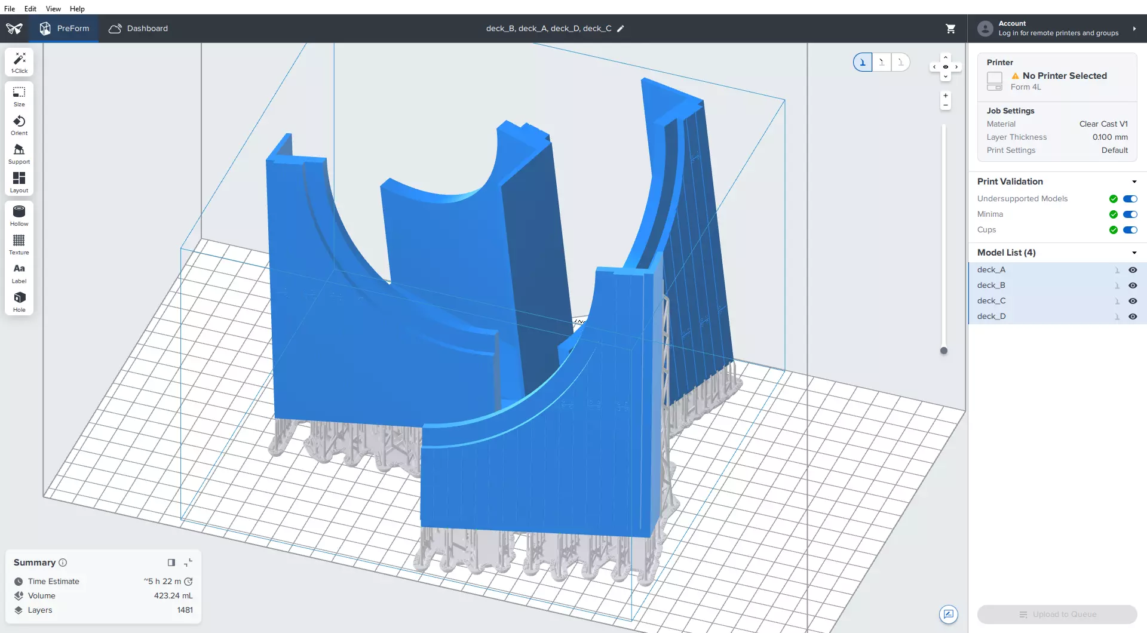This screenshot has height=633, width=1147.
Task: Zoom out the 3D view
Action: click(946, 105)
